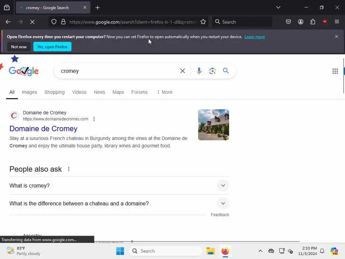Go back one page
This screenshot has width=345, height=259.
[8, 22]
